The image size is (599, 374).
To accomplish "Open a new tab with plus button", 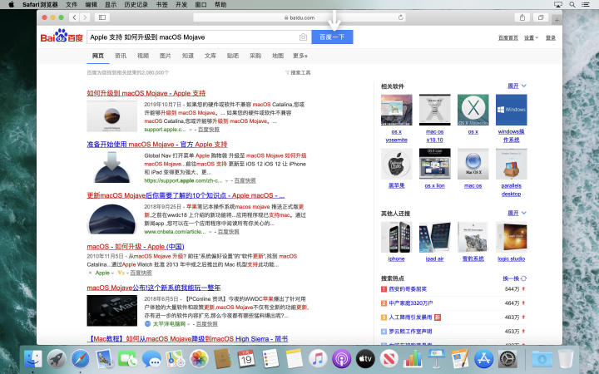I will pos(557,20).
